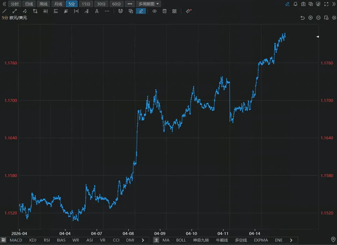Add MACD indicator
This screenshot has height=245, width=337.
tap(16, 240)
